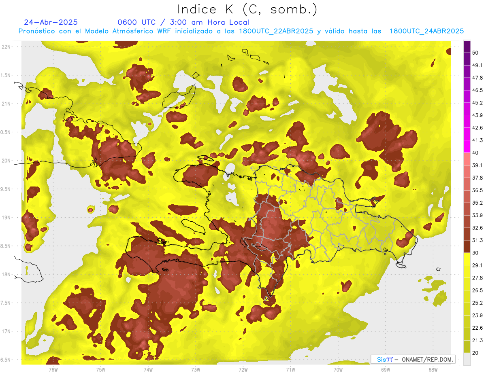Click the '21N' latitude label
The image size is (486, 375).
6,104
